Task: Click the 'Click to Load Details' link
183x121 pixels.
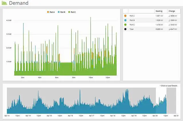Action: pos(169,86)
